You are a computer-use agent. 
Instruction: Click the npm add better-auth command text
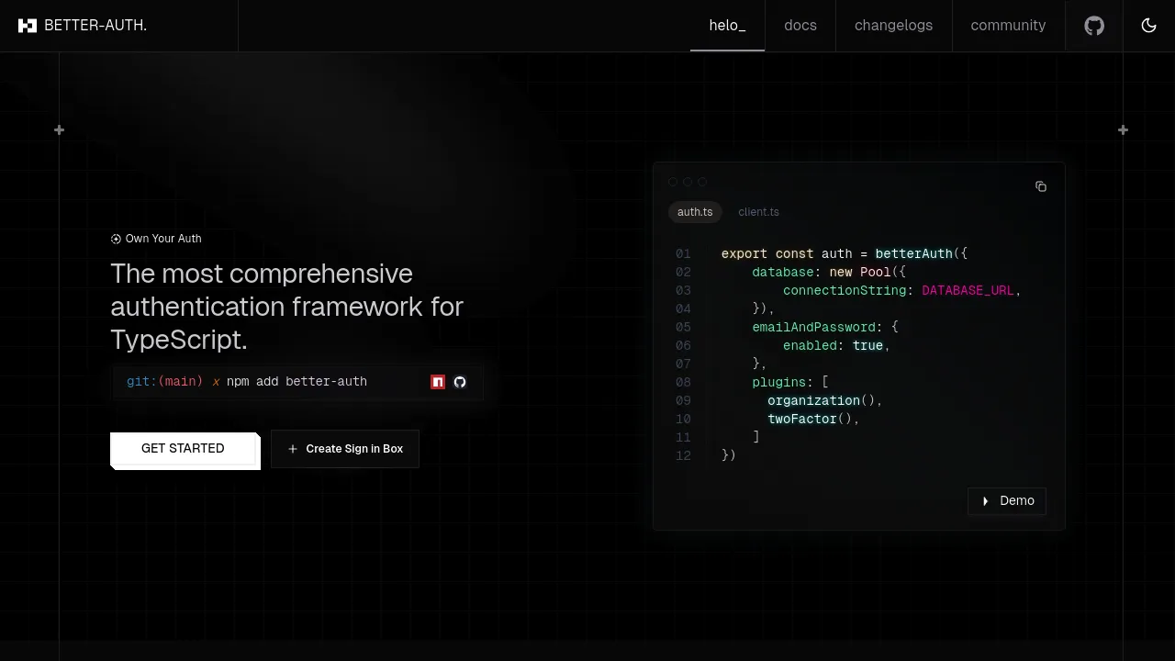297,381
